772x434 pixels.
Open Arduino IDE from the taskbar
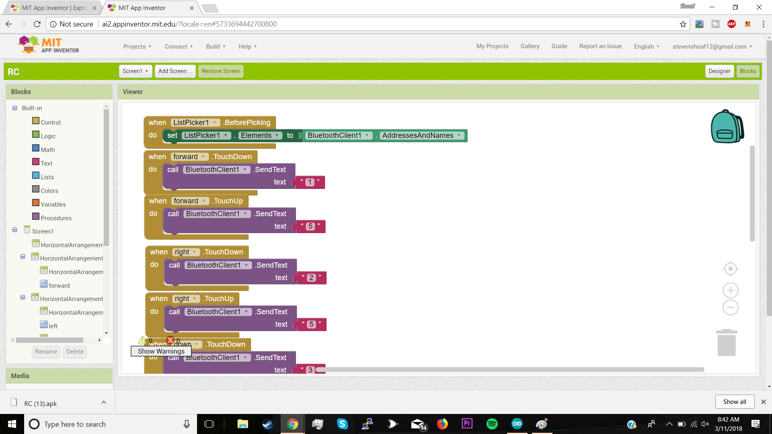pos(517,424)
